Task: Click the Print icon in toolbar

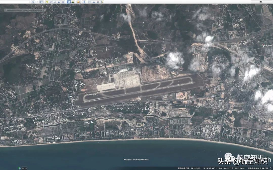Action: point(94,2)
